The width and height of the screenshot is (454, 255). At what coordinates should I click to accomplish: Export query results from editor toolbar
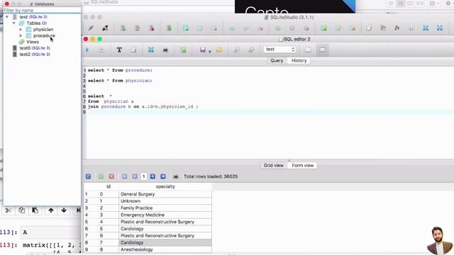click(151, 50)
